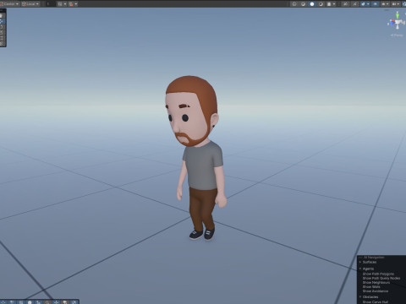This screenshot has height=304, width=406.
Task: Toggle 2D scene view mode
Action: [x=346, y=4]
